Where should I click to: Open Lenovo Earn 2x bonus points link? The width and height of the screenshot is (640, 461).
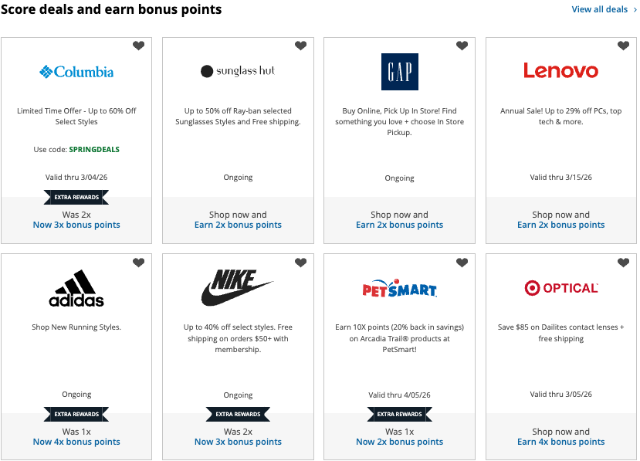tap(560, 225)
